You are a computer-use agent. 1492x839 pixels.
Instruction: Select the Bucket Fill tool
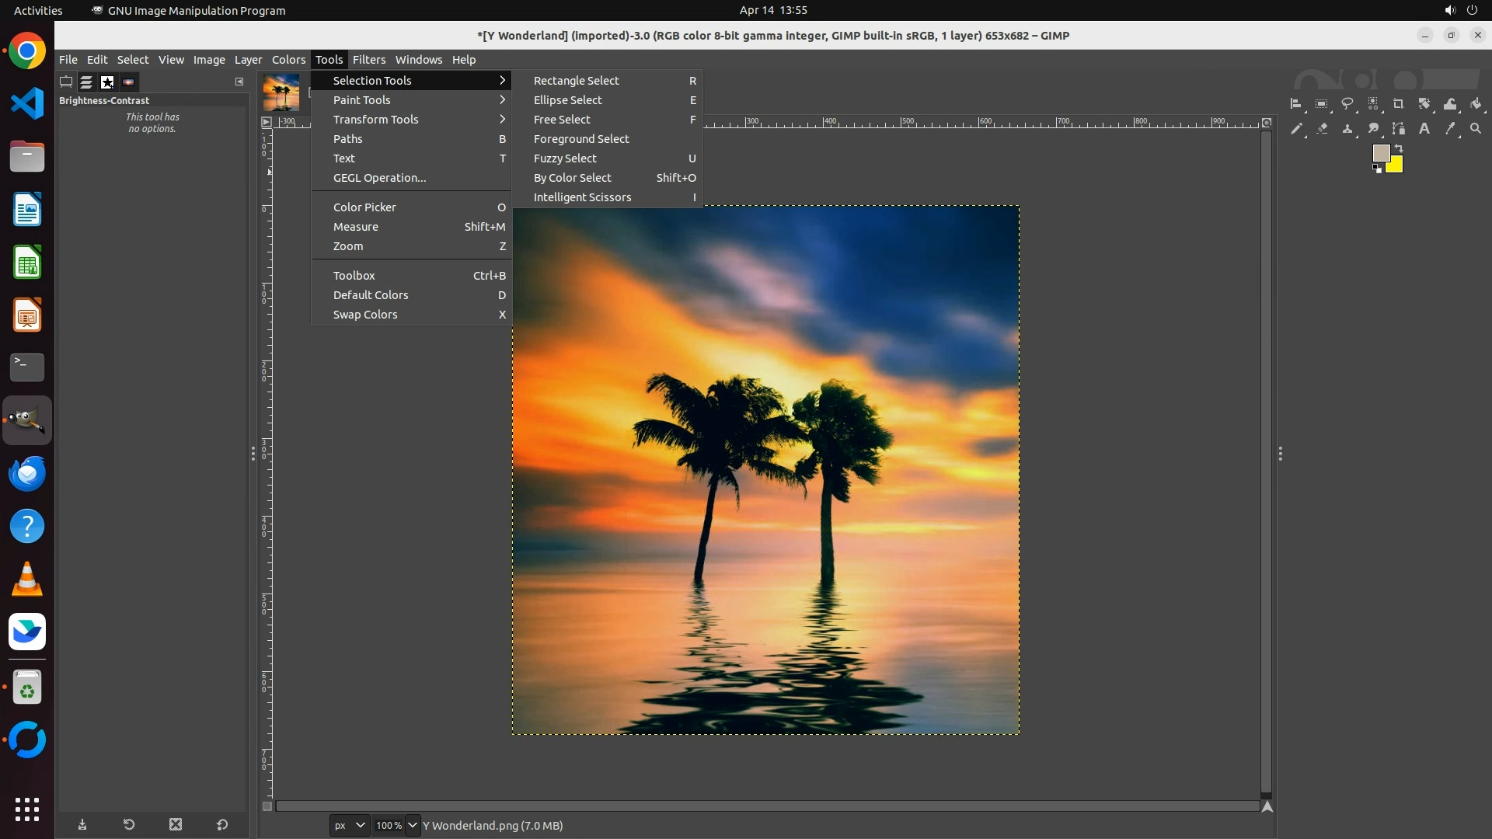(x=1476, y=104)
